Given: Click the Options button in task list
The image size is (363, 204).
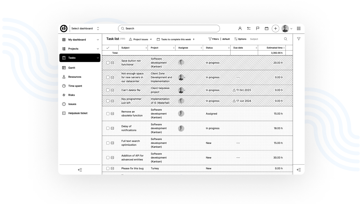Looking at the screenshot, I should (240, 39).
